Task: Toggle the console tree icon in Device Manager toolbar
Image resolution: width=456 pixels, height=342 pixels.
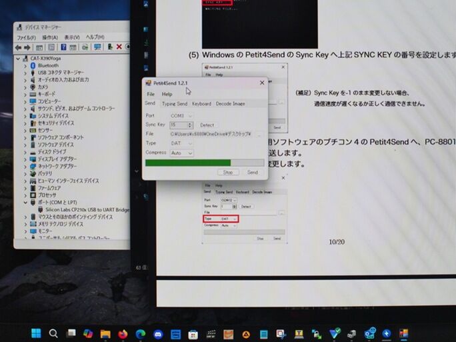Action: click(x=39, y=47)
